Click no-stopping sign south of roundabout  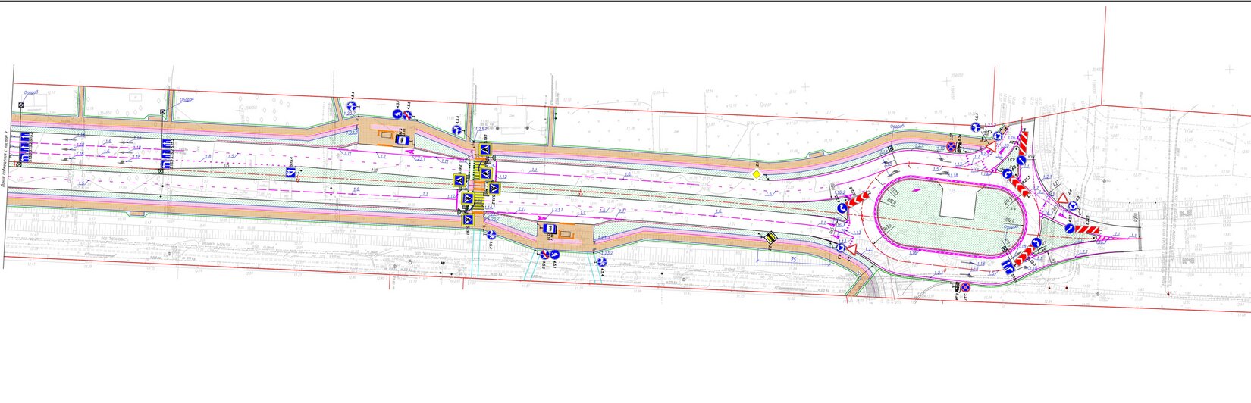tap(965, 288)
